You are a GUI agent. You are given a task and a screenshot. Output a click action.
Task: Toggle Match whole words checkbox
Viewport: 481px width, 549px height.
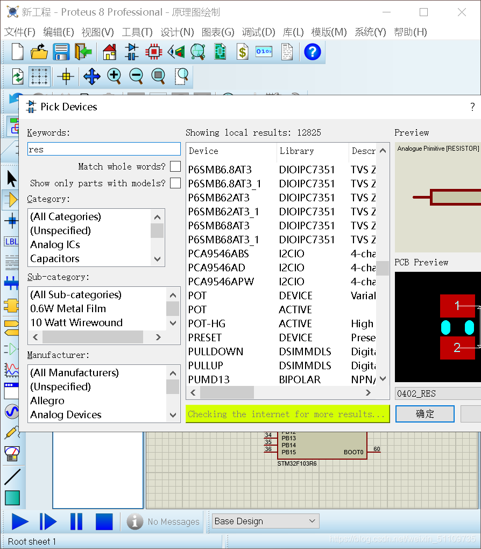coord(175,166)
